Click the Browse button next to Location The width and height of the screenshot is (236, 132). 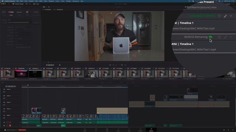pyautogui.click(x=36, y=23)
